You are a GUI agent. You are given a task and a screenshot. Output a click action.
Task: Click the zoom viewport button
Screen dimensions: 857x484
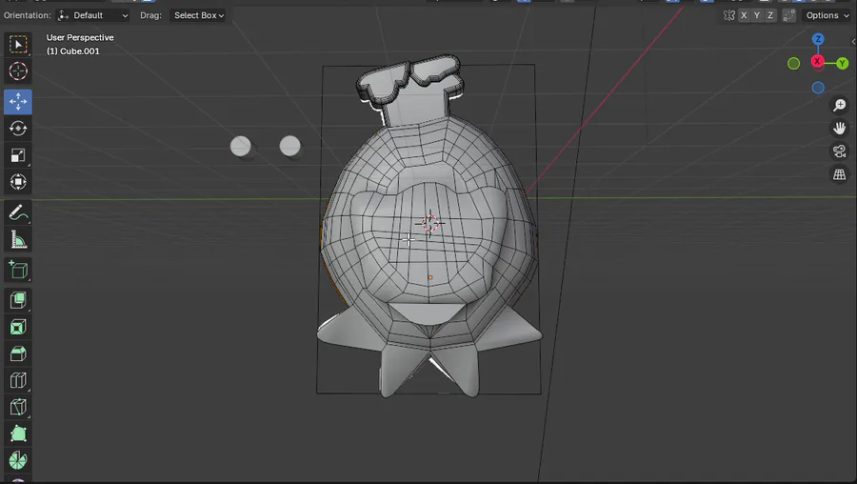click(839, 105)
